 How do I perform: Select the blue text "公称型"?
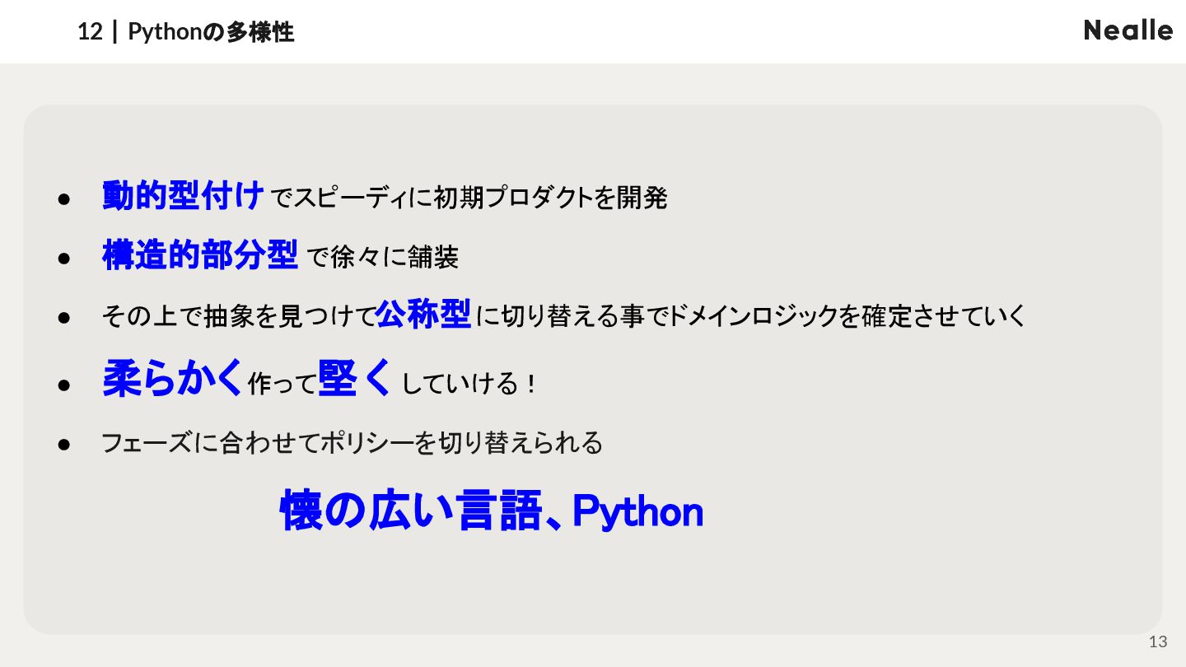point(423,314)
